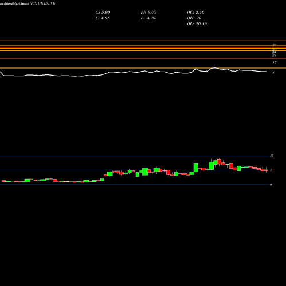Image resolution: width=286 pixels, height=286 pixels.
Task: Select the open value 'O: 5.00'
Action: coord(102,13)
